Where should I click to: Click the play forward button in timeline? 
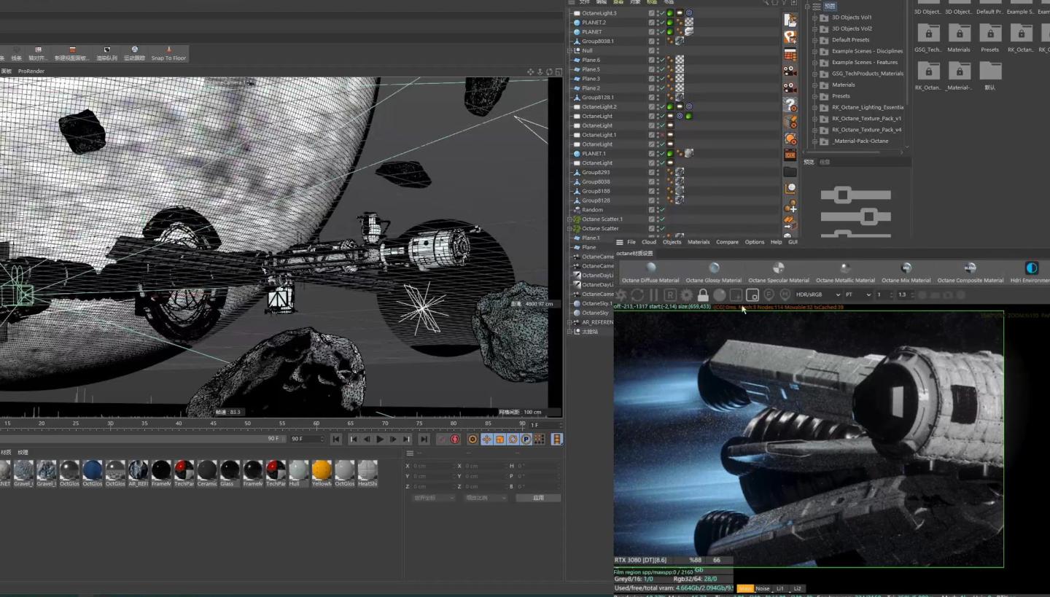tap(380, 439)
